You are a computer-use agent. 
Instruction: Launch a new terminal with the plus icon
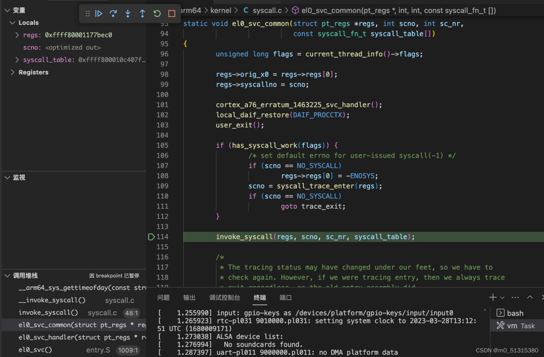492,297
